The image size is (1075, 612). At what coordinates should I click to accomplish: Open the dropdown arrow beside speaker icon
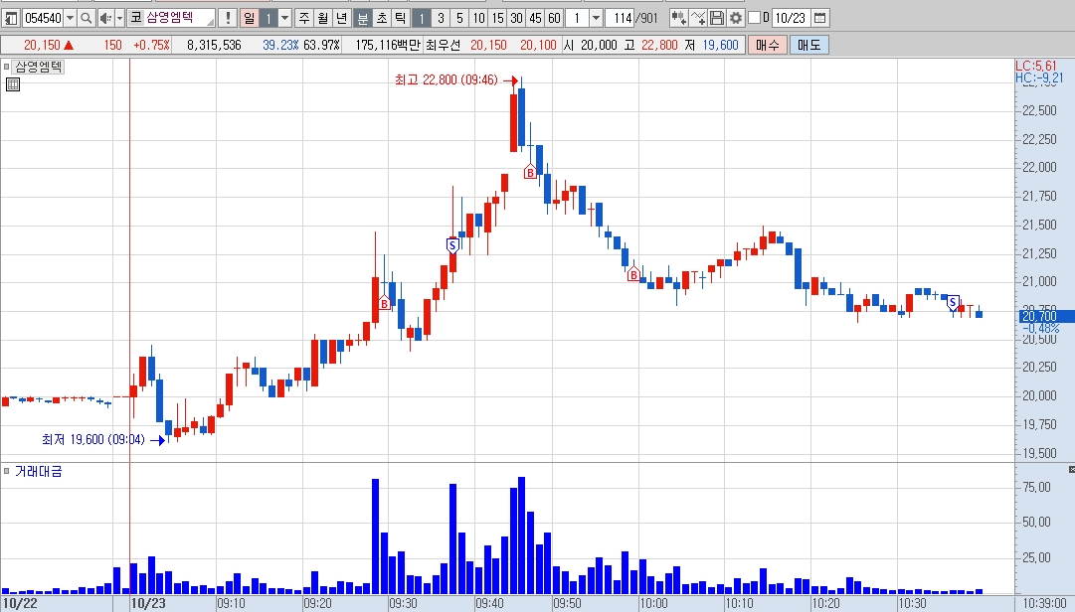[119, 18]
